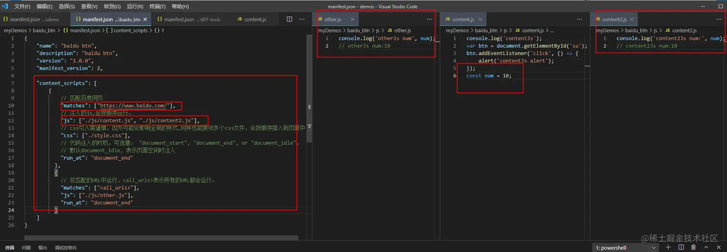This screenshot has width=727, height=252.
Task: Close the content2.js tab
Action: (x=632, y=19)
